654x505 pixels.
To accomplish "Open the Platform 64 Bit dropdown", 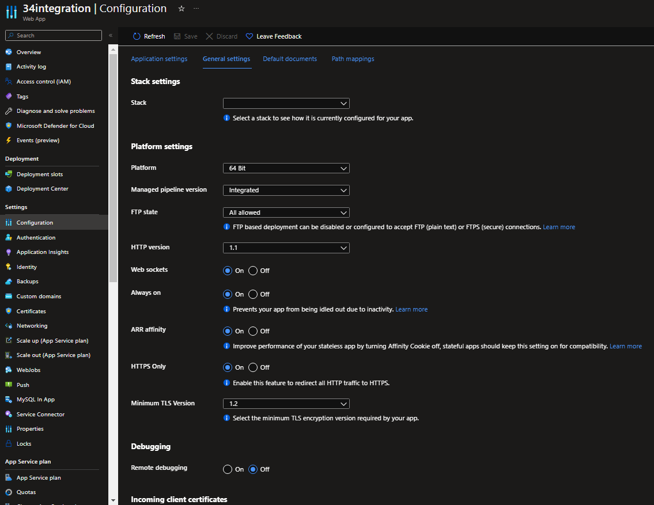I will [286, 168].
